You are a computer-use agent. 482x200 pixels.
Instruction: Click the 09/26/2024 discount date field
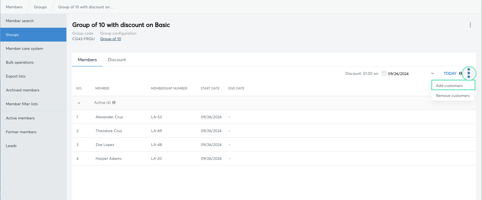[x=398, y=74]
